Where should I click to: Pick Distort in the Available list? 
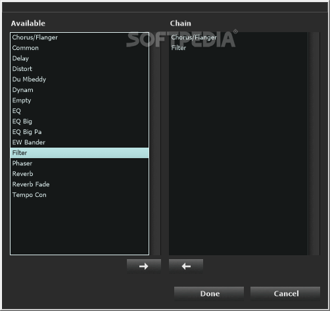coord(80,69)
